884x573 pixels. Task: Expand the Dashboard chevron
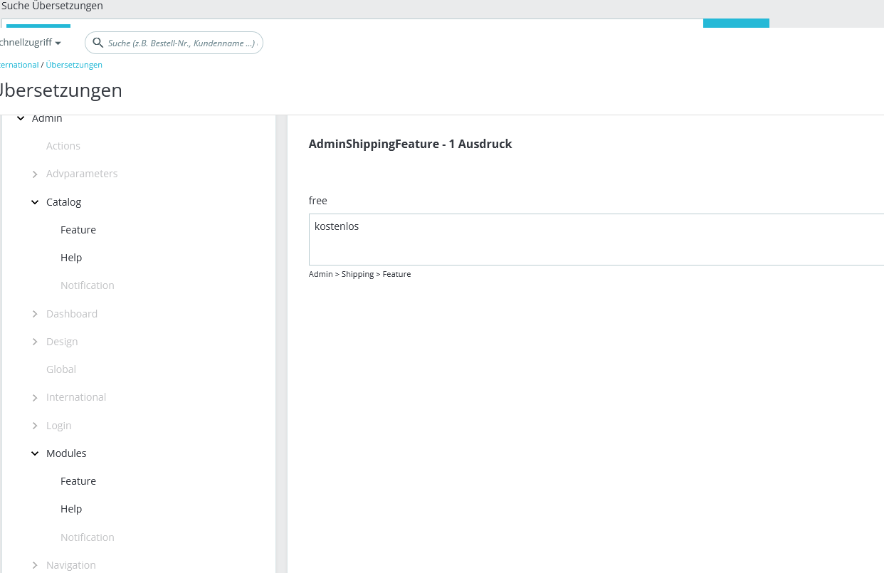pos(35,314)
